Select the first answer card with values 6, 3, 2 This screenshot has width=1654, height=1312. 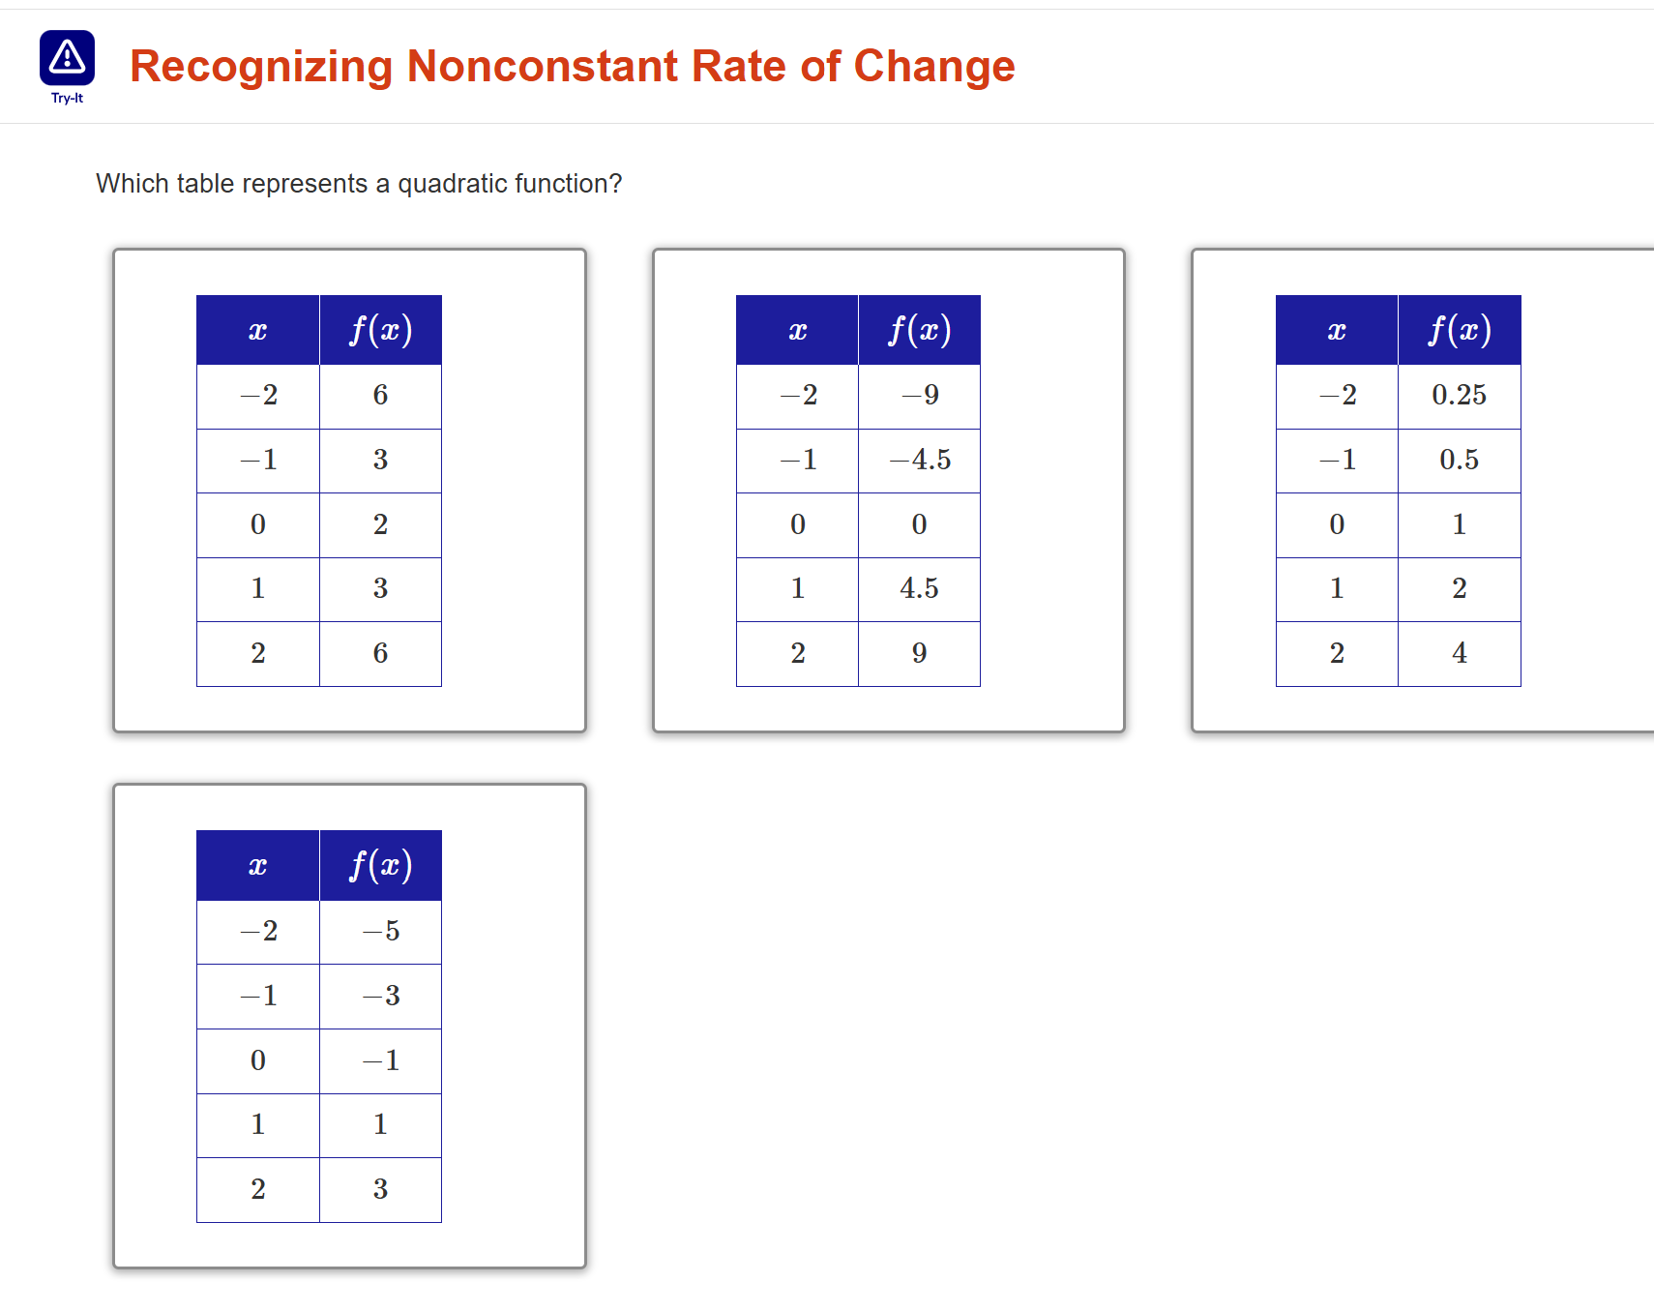(x=349, y=489)
